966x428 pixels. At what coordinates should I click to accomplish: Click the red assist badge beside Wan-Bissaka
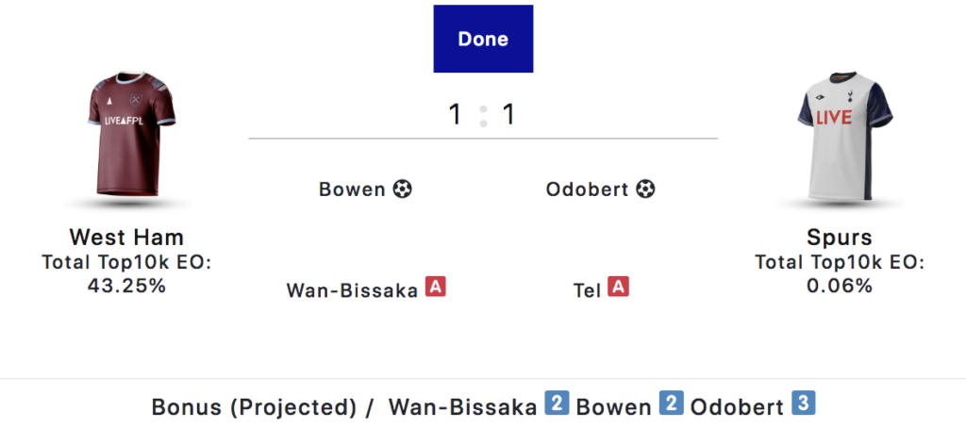(435, 287)
